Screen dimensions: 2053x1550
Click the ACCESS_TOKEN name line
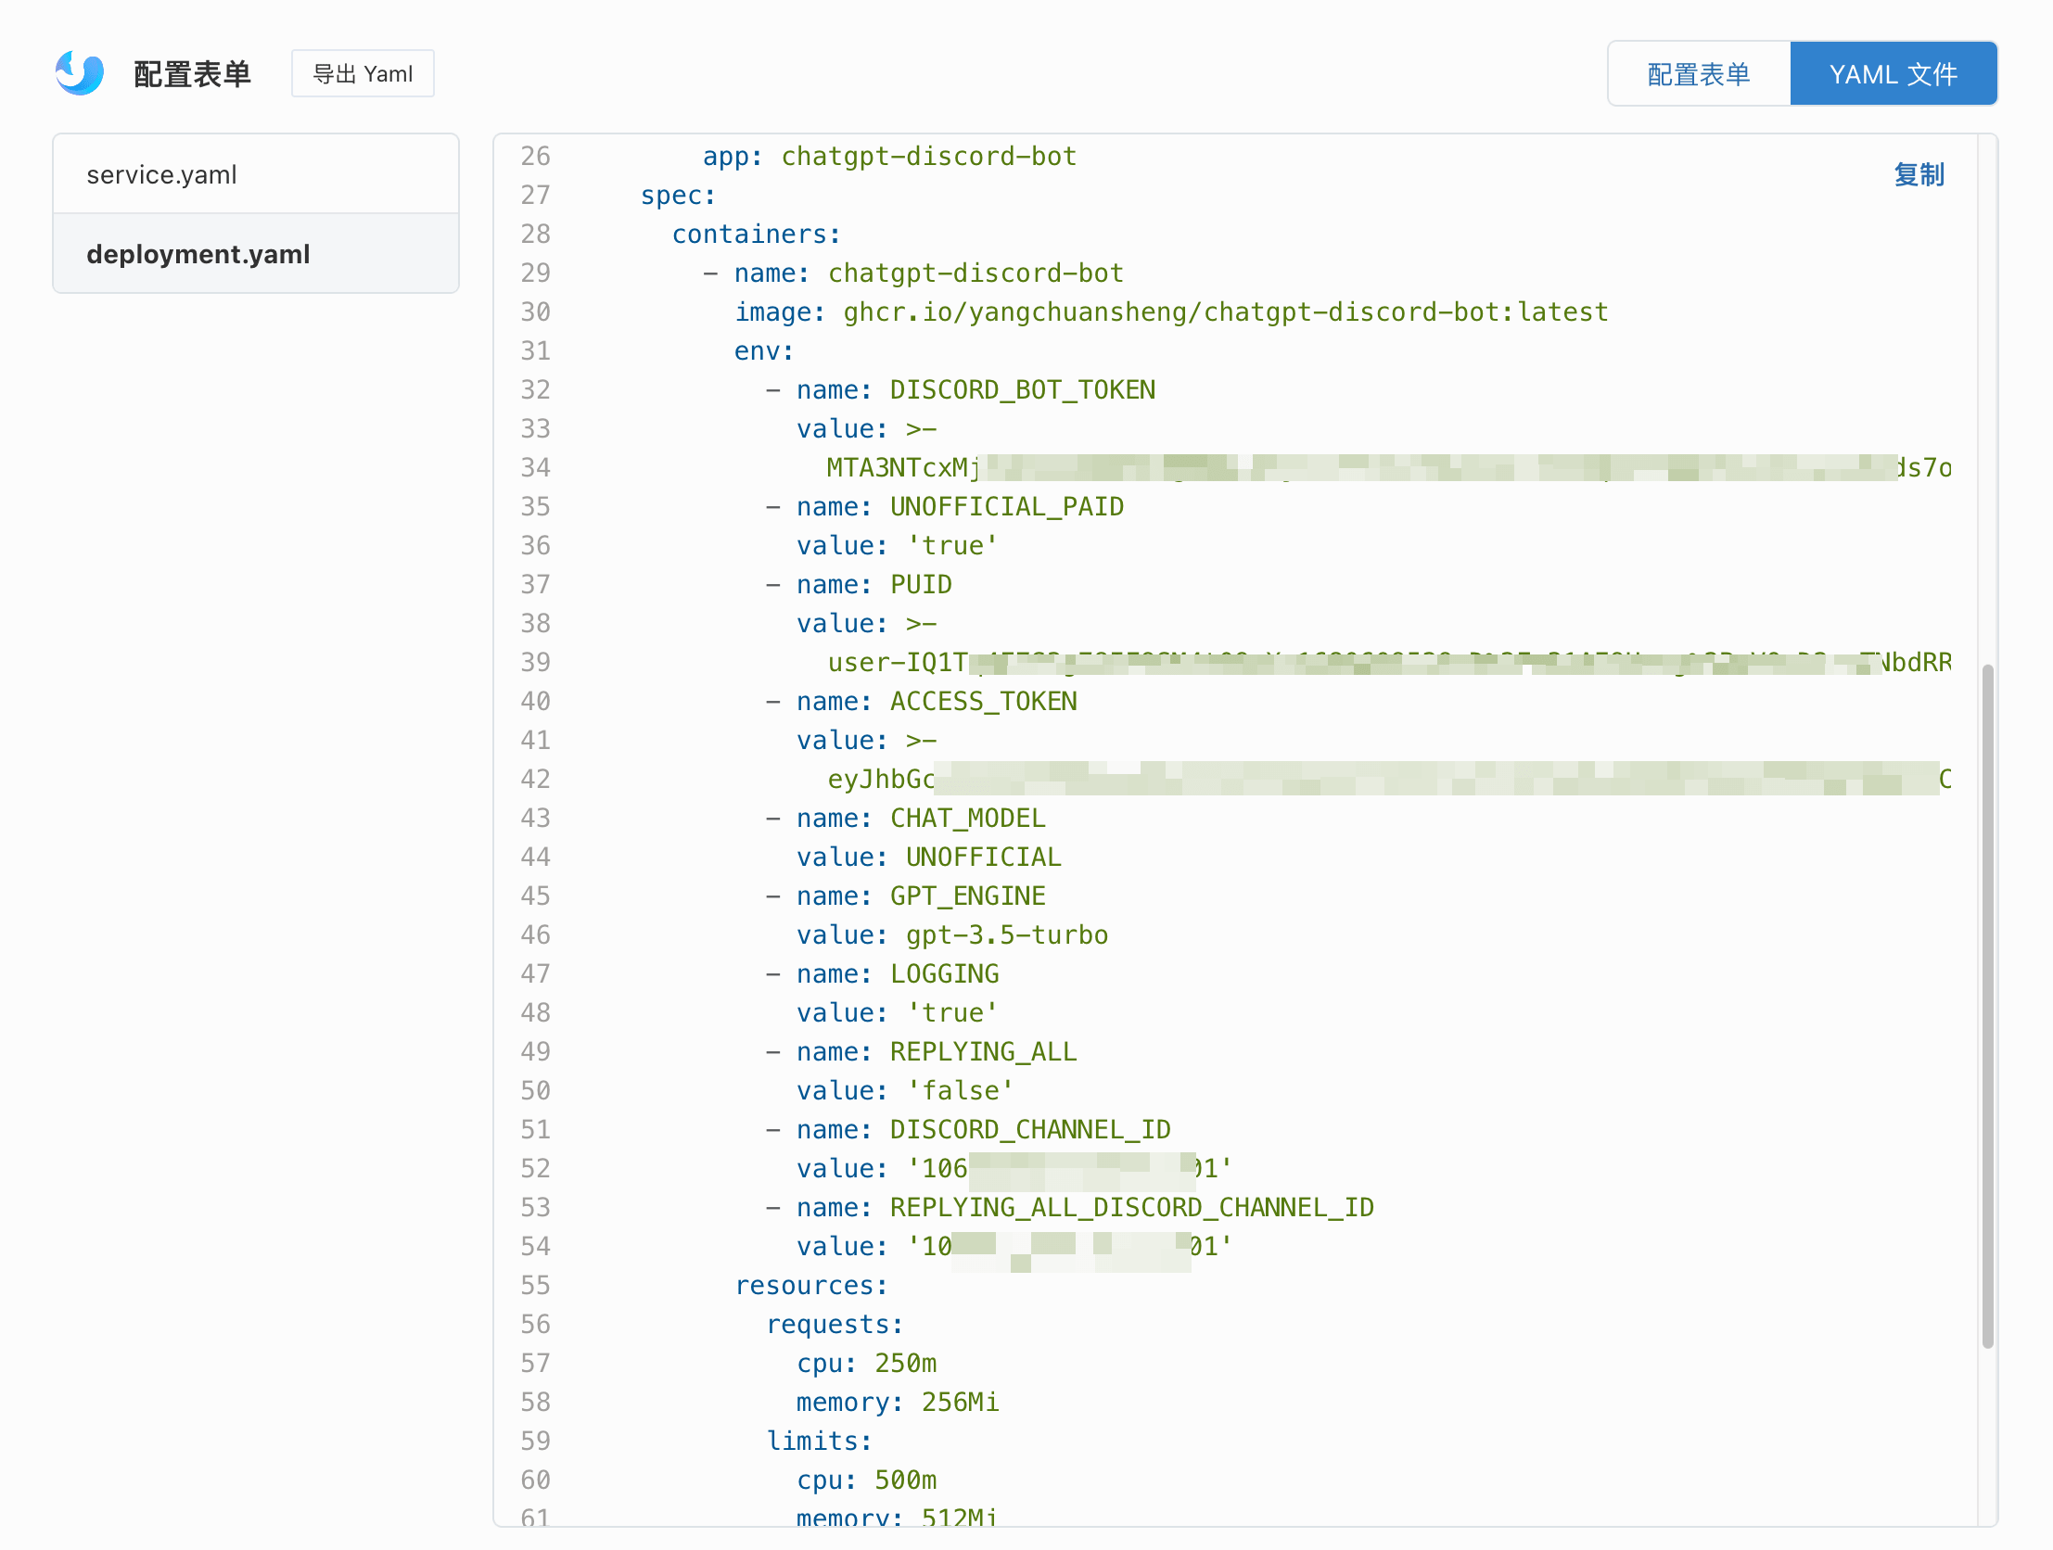pos(922,702)
